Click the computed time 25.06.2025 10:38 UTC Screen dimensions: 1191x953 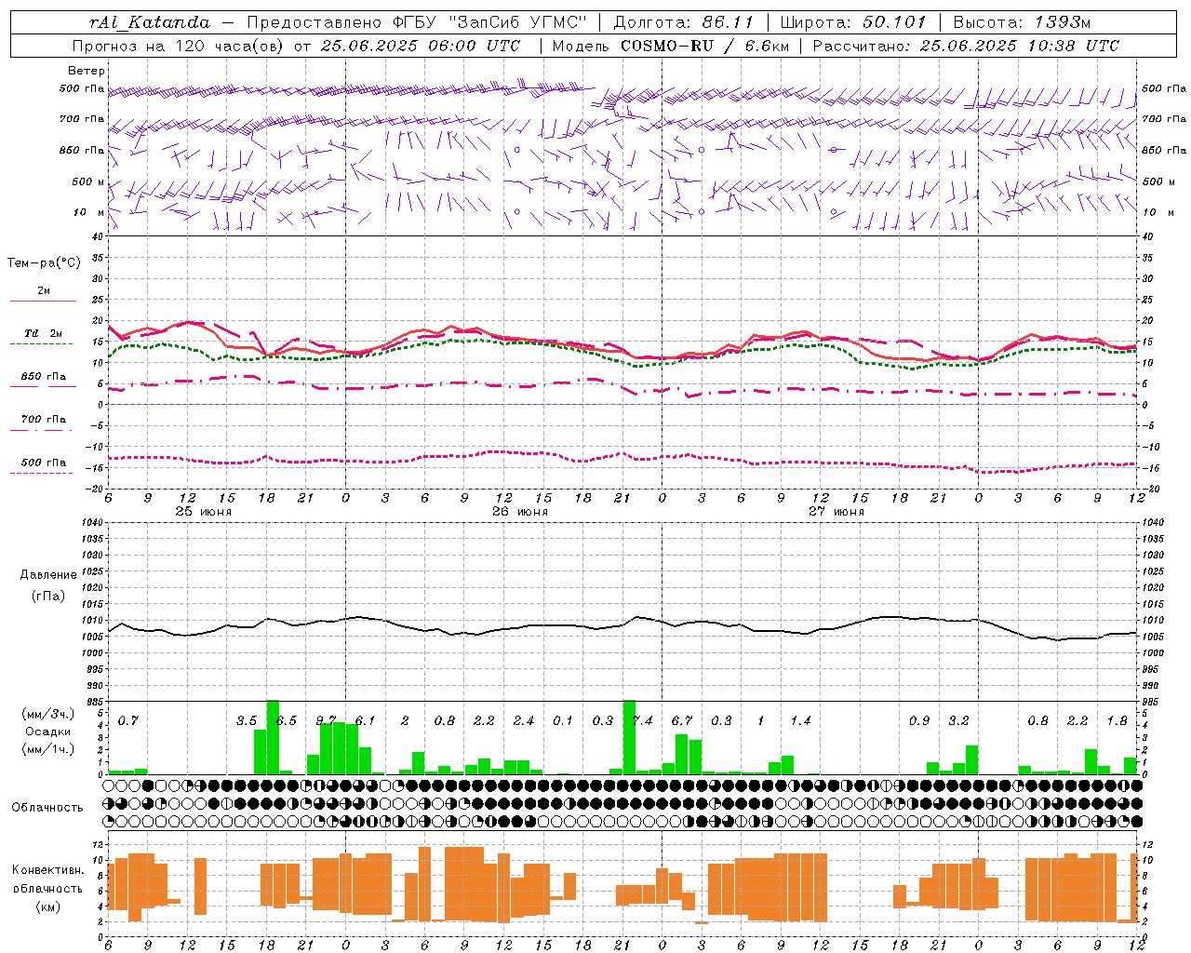(1019, 46)
